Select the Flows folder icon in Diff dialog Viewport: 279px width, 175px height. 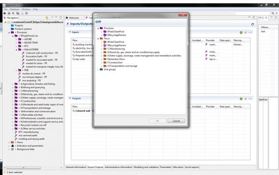pyautogui.click(x=101, y=38)
